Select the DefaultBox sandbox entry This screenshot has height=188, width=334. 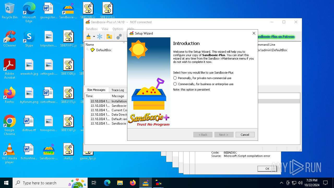[x=104, y=50]
